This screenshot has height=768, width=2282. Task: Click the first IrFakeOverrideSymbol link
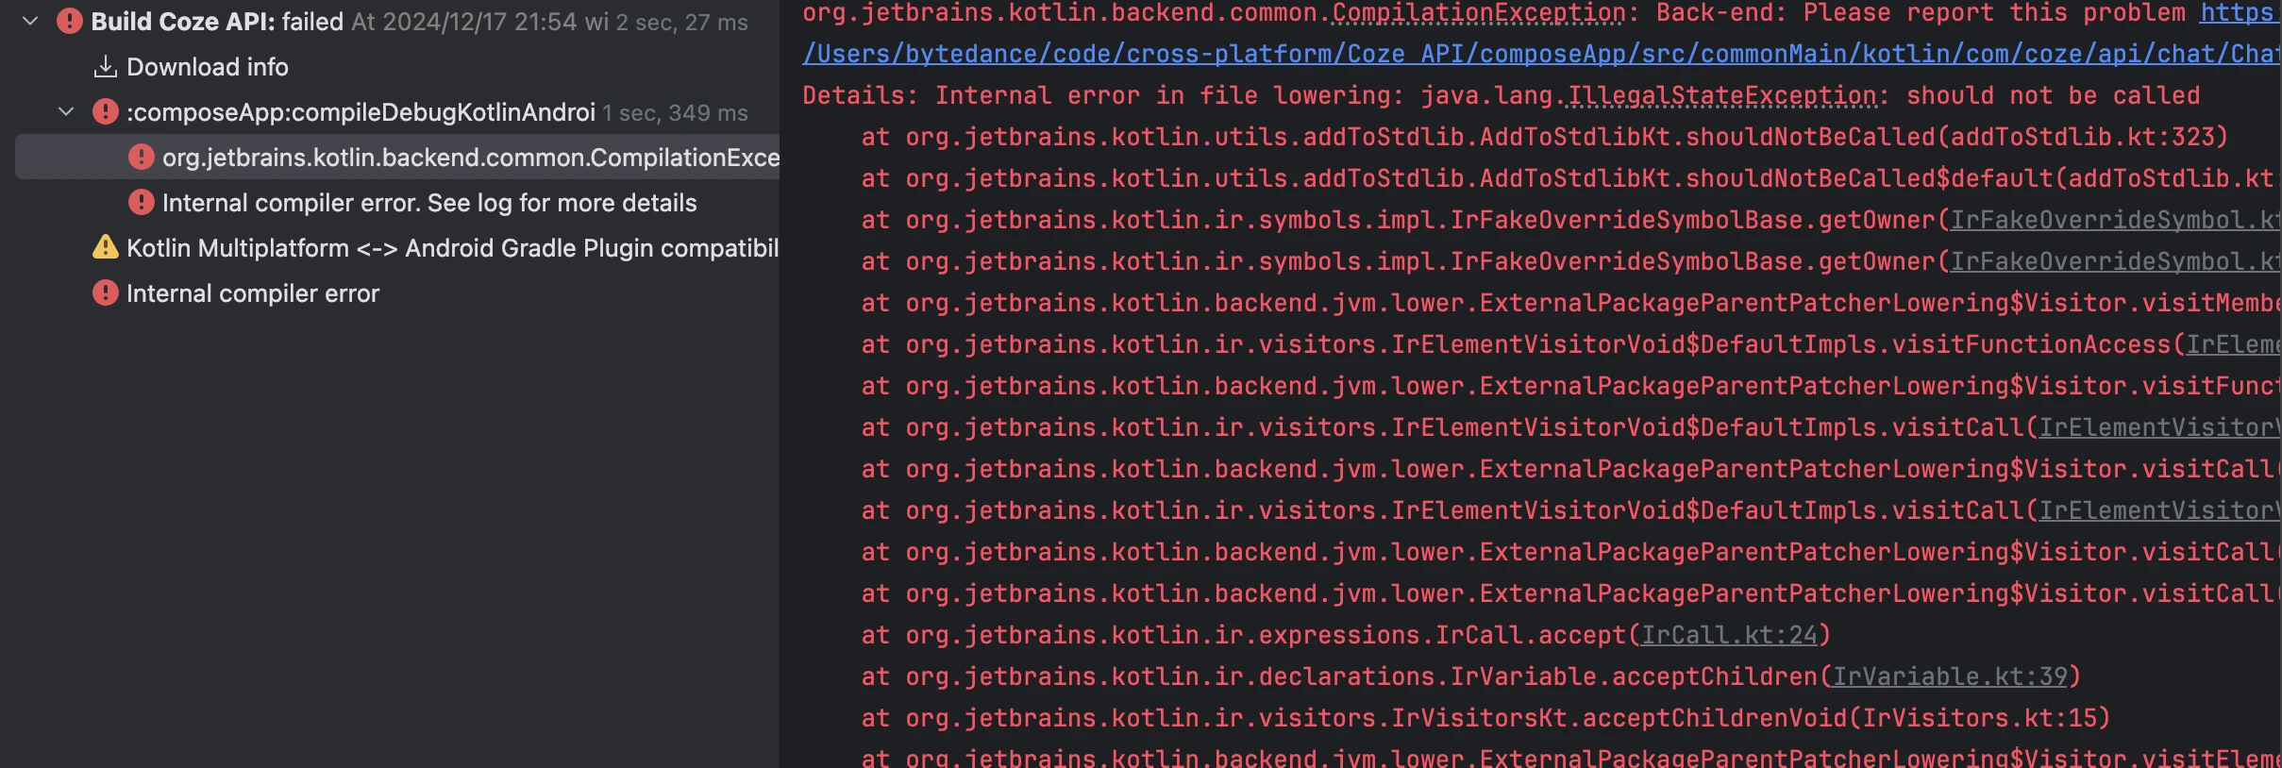[2112, 220]
